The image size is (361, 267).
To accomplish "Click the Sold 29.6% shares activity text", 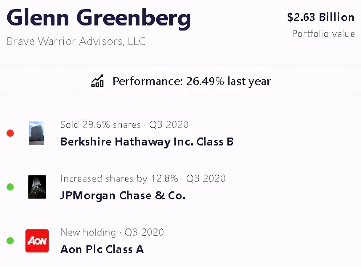I will pos(100,125).
